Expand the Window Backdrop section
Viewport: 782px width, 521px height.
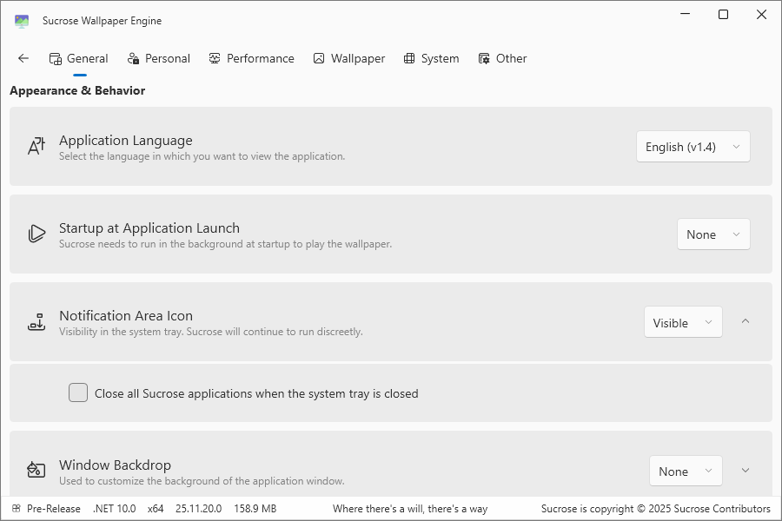[745, 471]
